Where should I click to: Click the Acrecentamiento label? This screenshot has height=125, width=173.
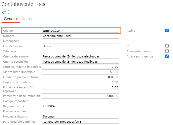pyautogui.click(x=139, y=51)
